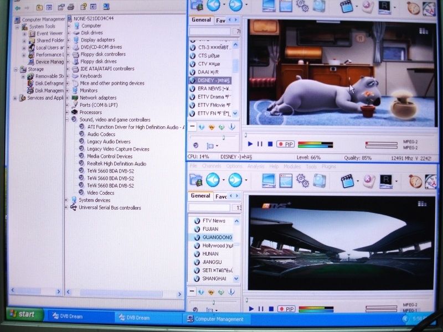
Task: Click the help icon in Computer Management toolbar
Action: (x=85, y=7)
